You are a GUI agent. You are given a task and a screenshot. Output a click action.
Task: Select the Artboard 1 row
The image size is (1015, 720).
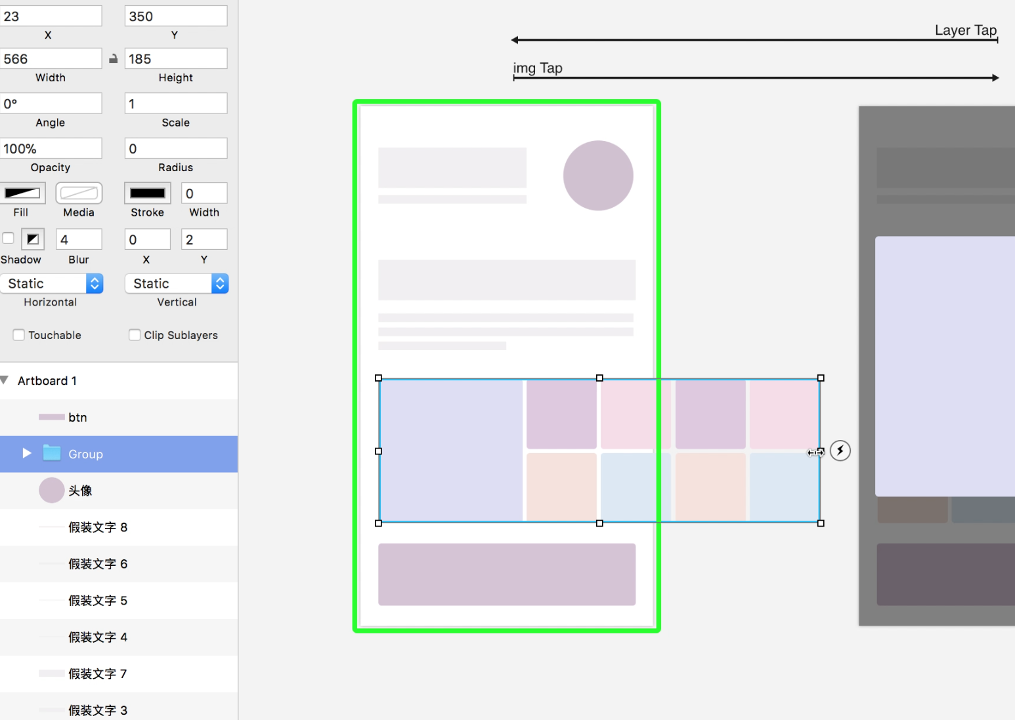[119, 381]
